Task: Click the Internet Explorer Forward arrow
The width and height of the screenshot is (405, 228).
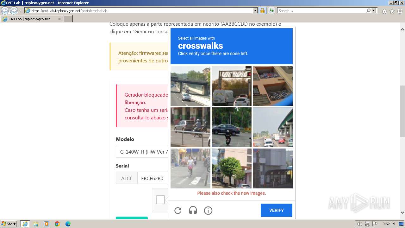Action: (14, 10)
